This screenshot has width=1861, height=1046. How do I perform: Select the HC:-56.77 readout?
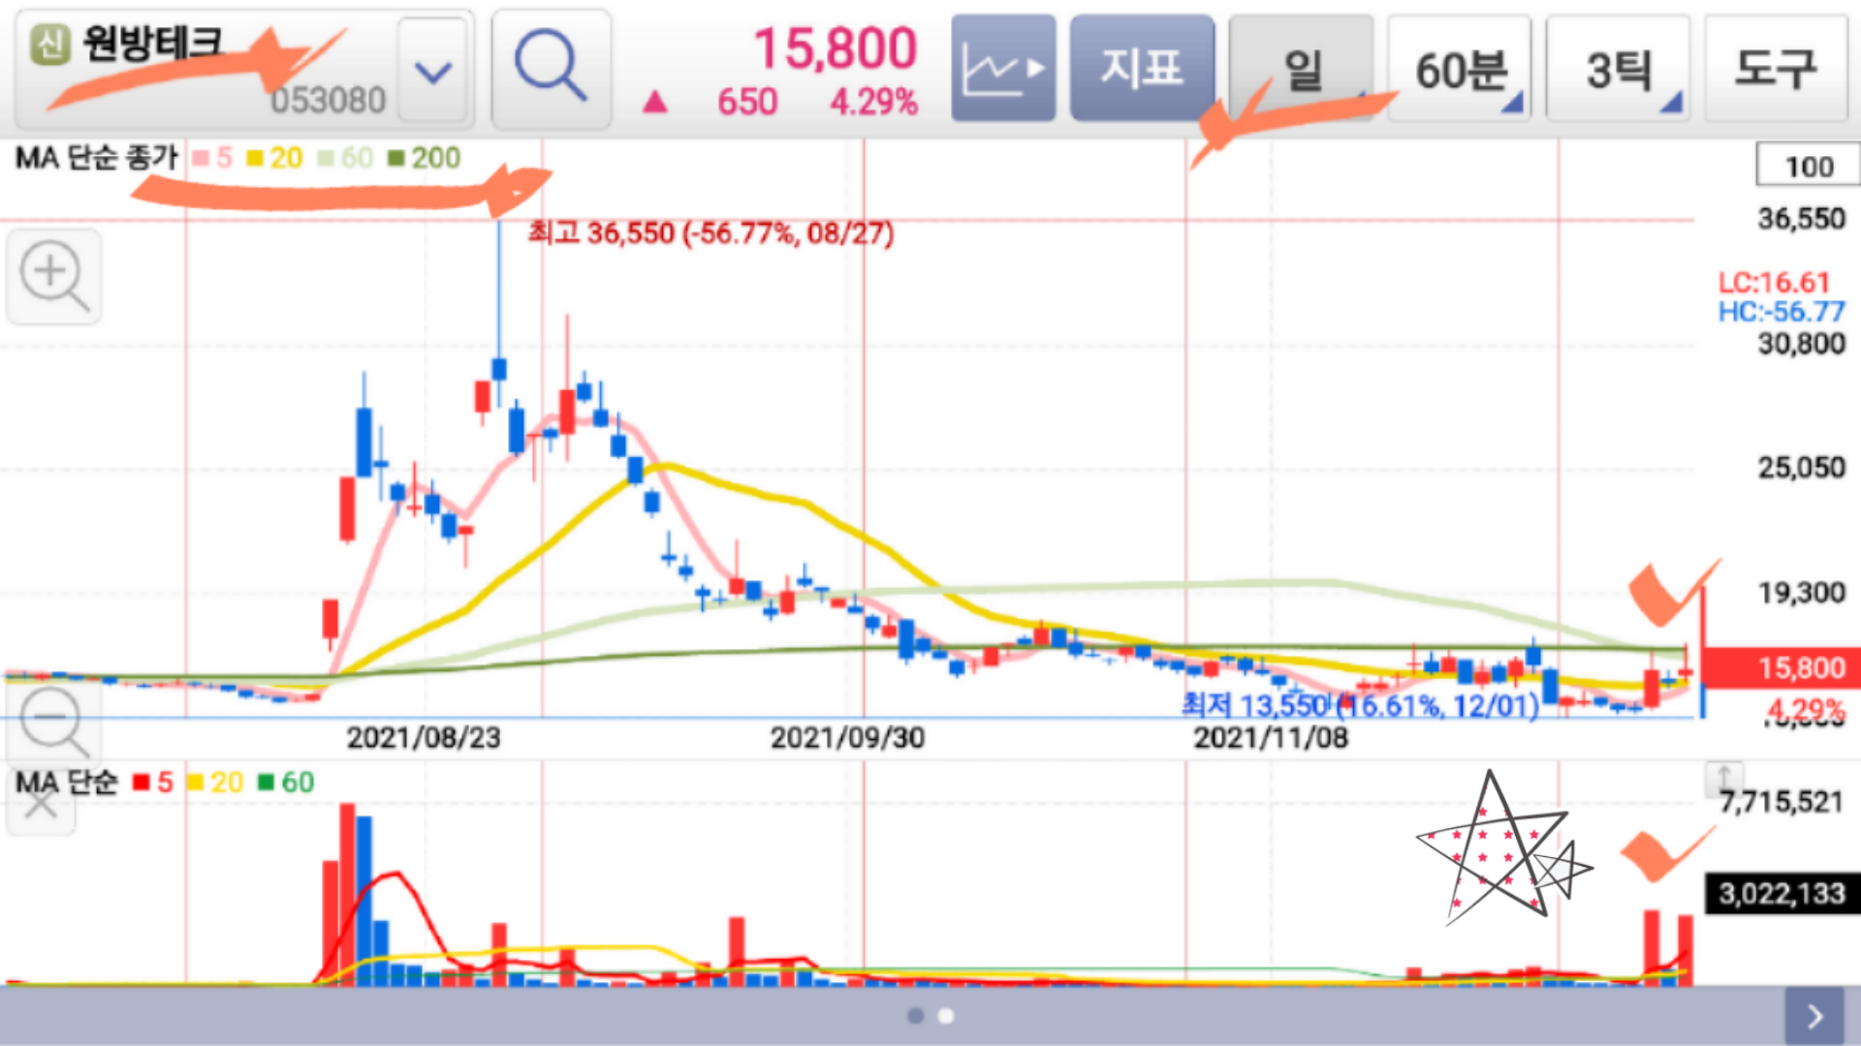coord(1782,312)
